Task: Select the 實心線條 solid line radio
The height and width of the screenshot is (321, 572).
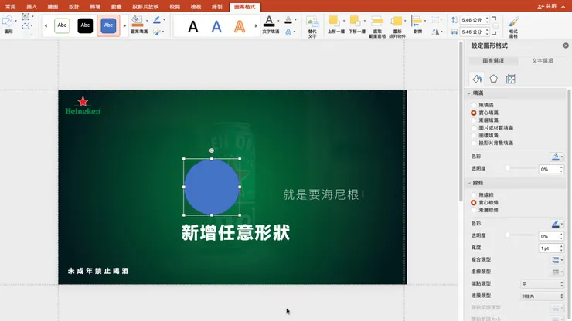Action: pyautogui.click(x=474, y=203)
